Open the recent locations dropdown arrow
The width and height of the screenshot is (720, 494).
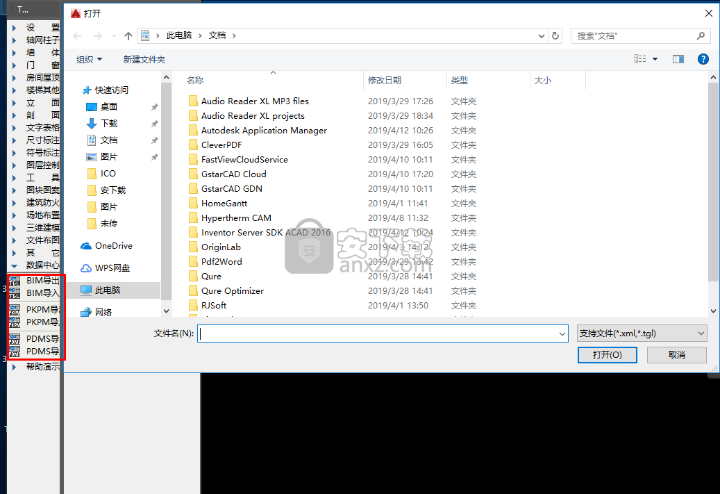coord(115,36)
